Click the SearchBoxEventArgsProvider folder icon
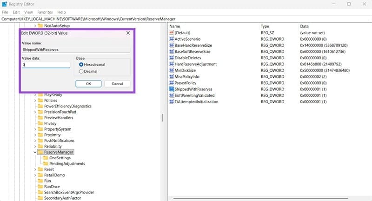The height and width of the screenshot is (201, 372). (x=40, y=192)
